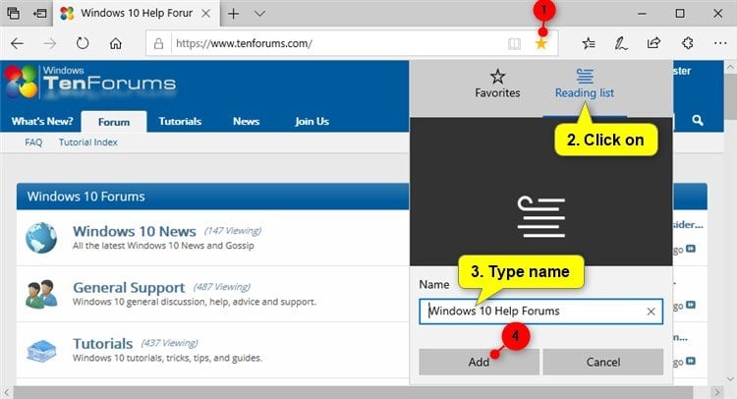Select the Forum nav tab
The height and width of the screenshot is (399, 737).
coord(114,122)
